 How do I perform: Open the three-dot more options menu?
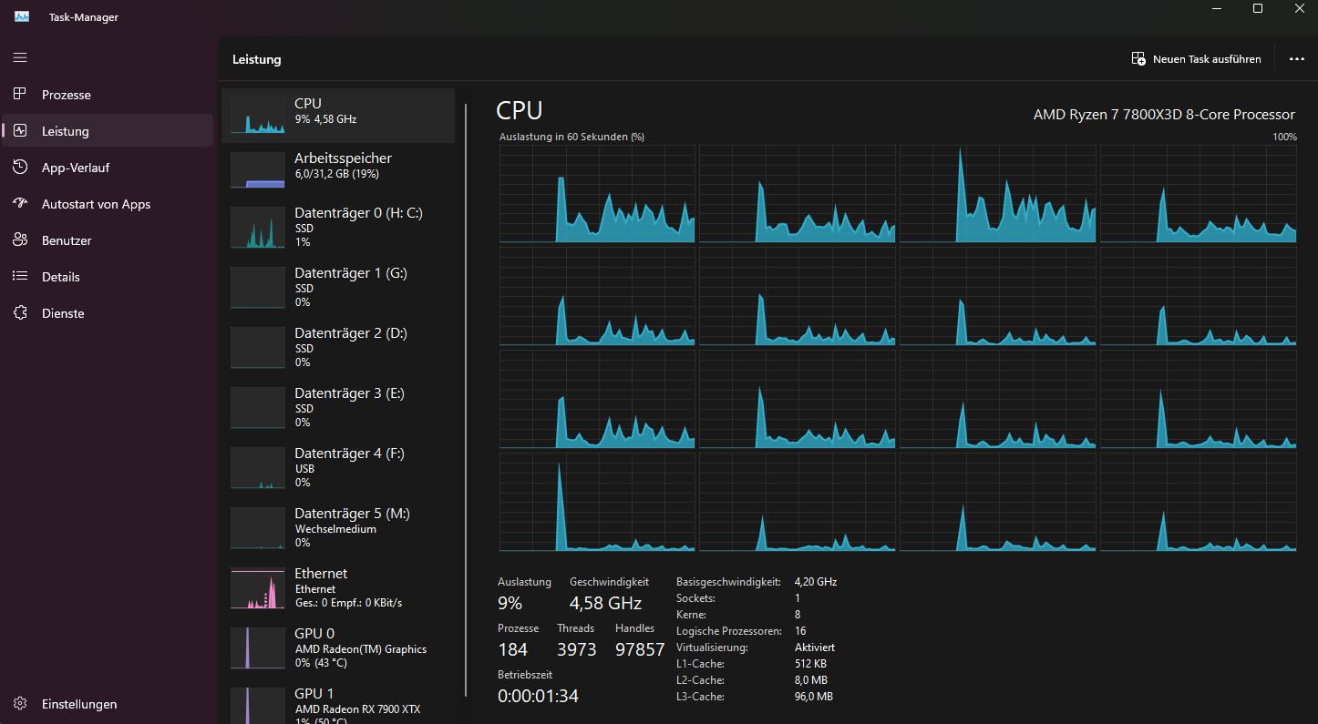1297,58
